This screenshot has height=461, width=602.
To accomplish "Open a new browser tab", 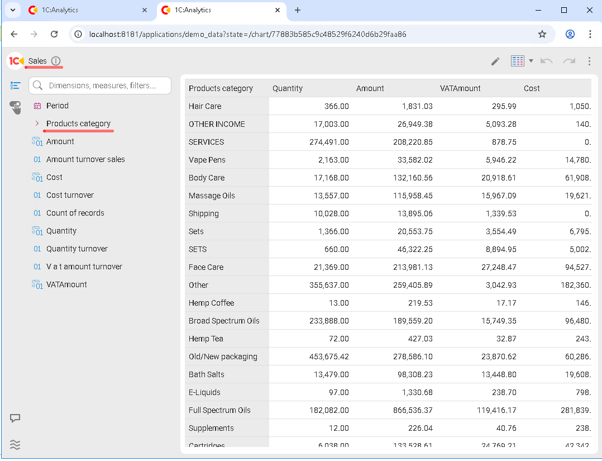I will click(x=298, y=10).
